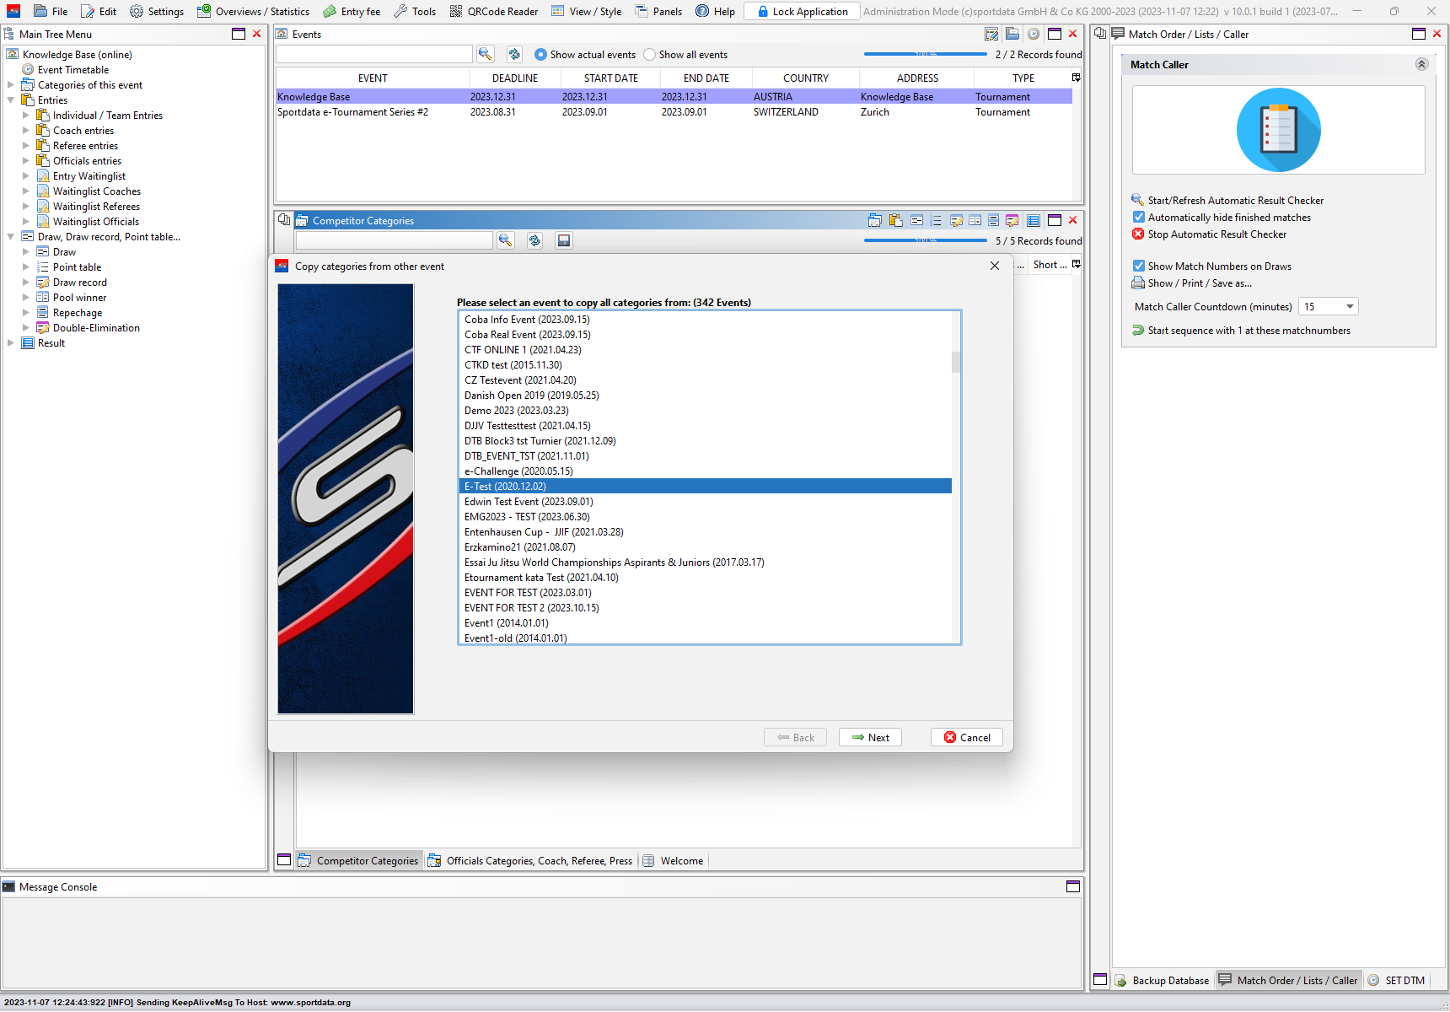Open the File menu
The image size is (1450, 1012).
pos(51,11)
